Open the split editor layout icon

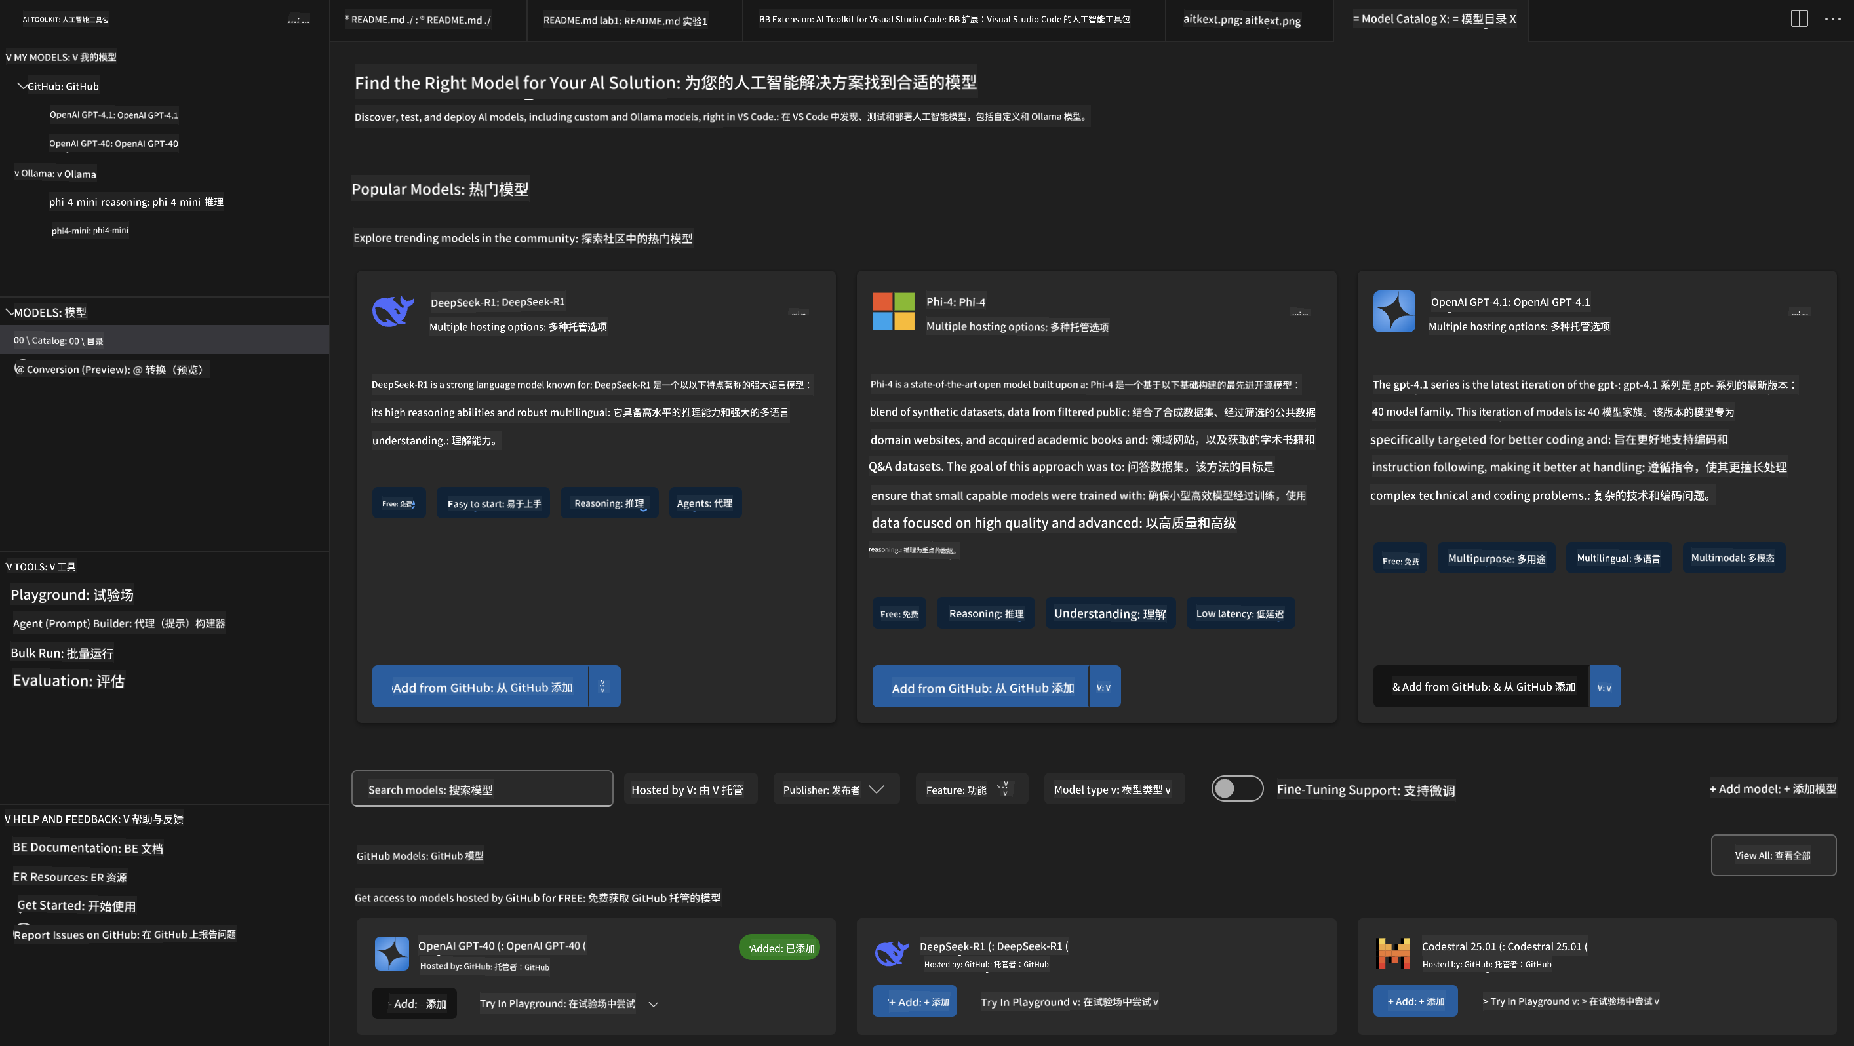coord(1798,19)
